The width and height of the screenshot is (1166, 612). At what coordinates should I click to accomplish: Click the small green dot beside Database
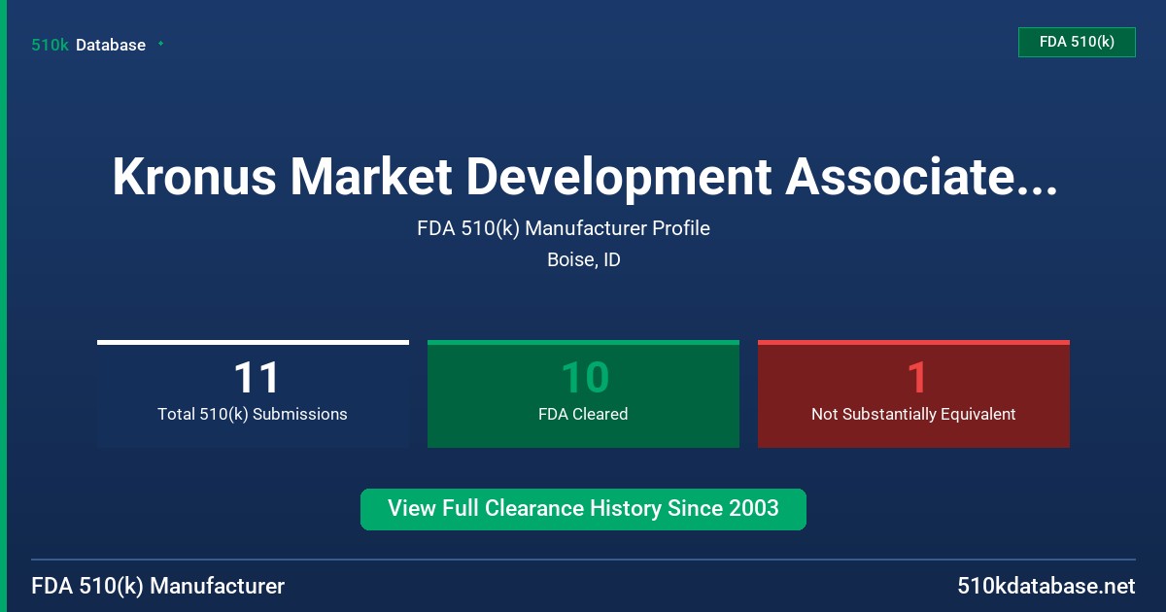[x=160, y=44]
